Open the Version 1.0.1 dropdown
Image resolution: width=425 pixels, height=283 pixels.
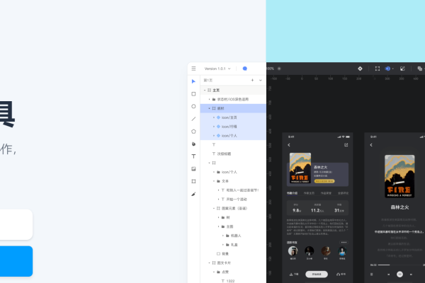[217, 69]
